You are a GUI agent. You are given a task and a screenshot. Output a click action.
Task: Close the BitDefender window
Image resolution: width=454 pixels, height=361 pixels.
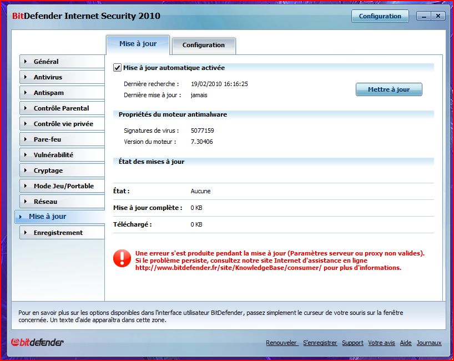438,16
